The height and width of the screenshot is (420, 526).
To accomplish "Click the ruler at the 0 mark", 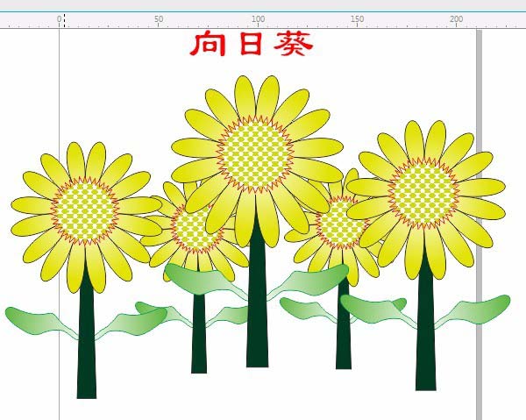I will 60,19.
